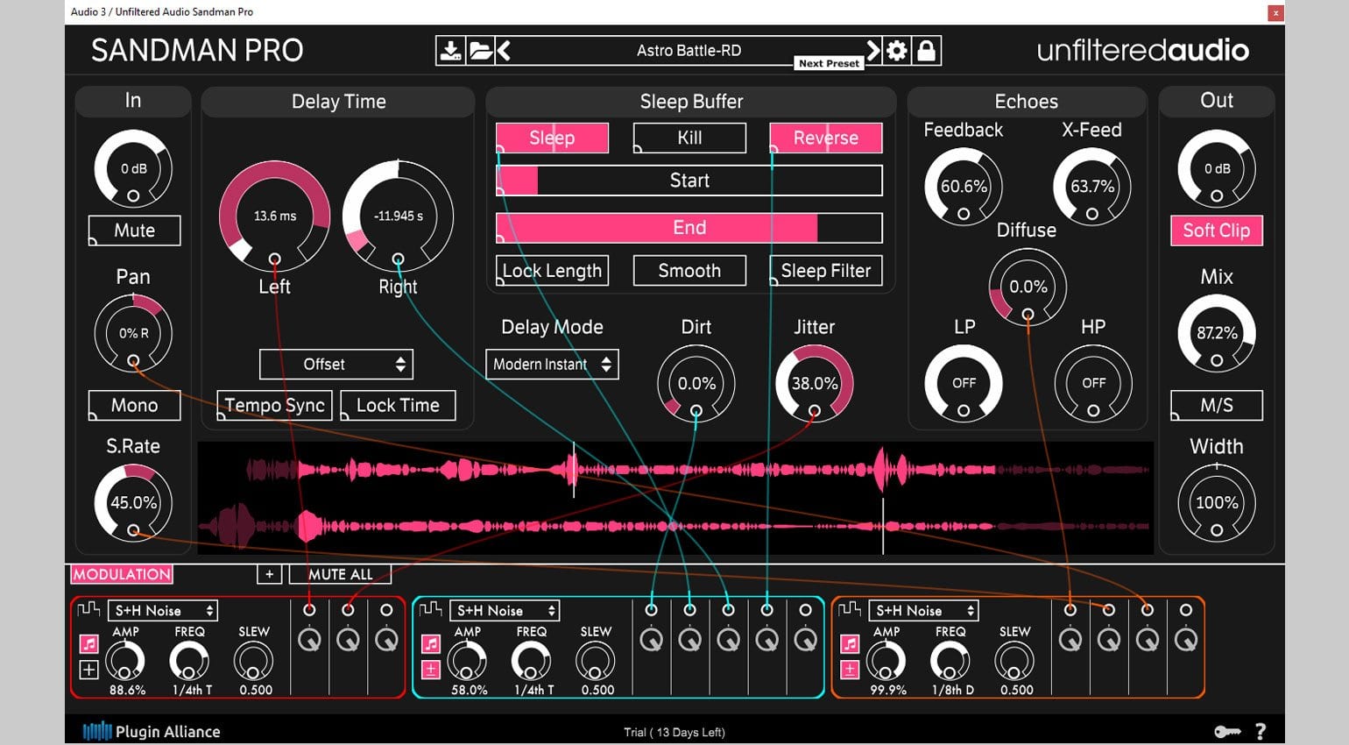The width and height of the screenshot is (1349, 745).
Task: Click the LP filter knob set to OFF
Action: point(964,383)
